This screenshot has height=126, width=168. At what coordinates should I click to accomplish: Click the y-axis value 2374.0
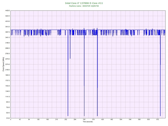[8, 64]
